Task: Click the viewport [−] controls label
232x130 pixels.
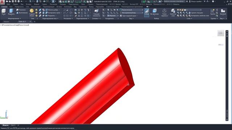Action: tap(1, 25)
